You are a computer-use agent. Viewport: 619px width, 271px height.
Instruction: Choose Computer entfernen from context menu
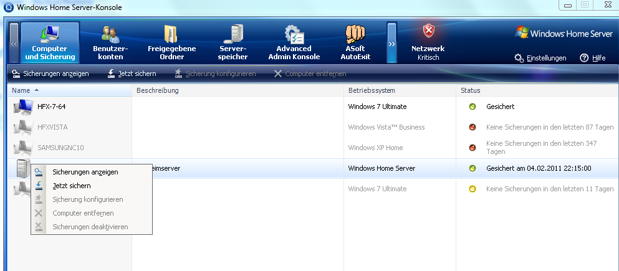92,214
